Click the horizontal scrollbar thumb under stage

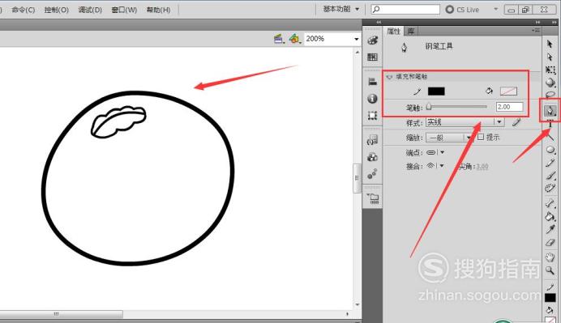click(61, 314)
